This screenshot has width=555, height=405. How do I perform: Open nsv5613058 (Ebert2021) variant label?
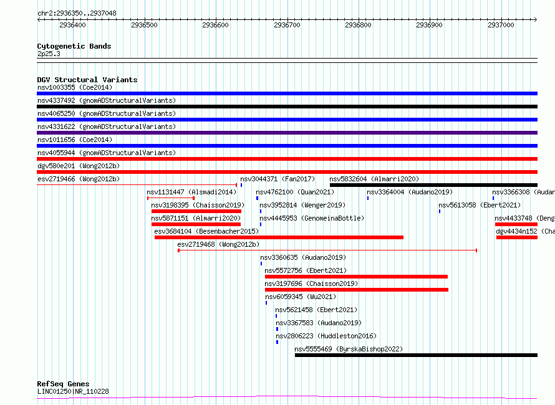480,205
